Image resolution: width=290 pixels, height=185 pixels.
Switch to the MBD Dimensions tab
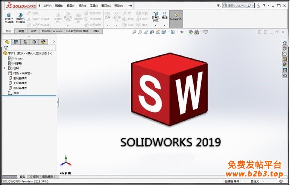52,31
